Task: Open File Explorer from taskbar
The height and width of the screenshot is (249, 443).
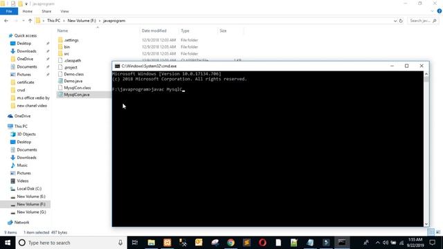Action: [x=151, y=243]
